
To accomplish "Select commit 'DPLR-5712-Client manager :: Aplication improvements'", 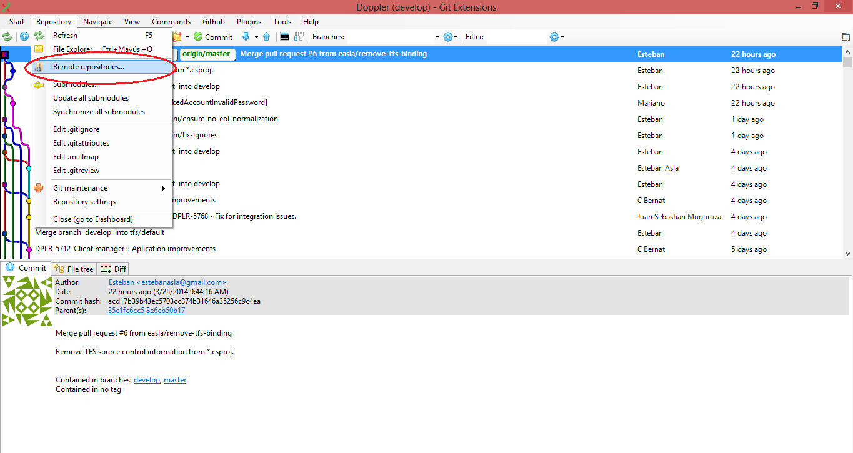I will (421, 249).
